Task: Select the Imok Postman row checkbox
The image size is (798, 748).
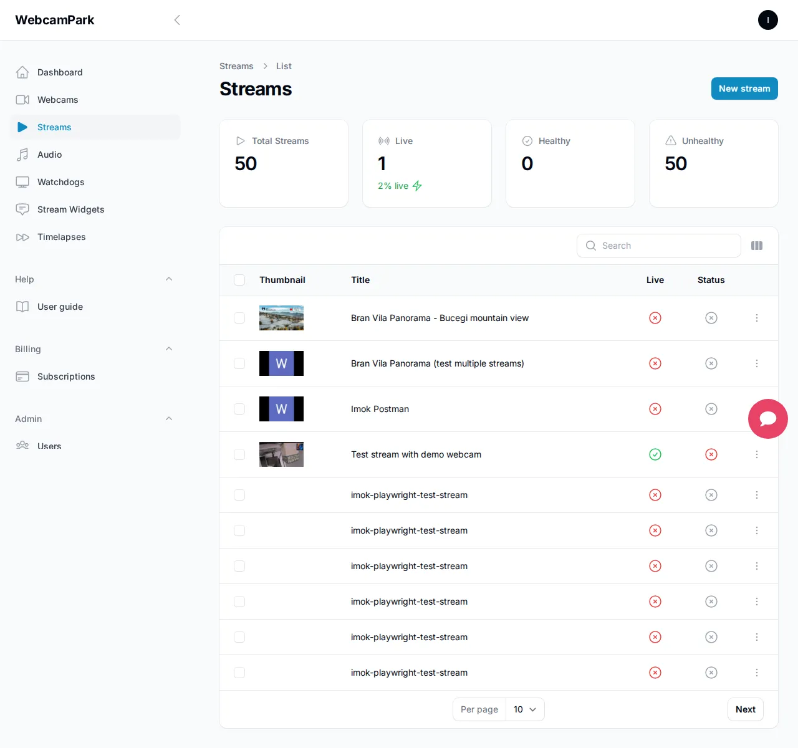Action: pos(239,409)
